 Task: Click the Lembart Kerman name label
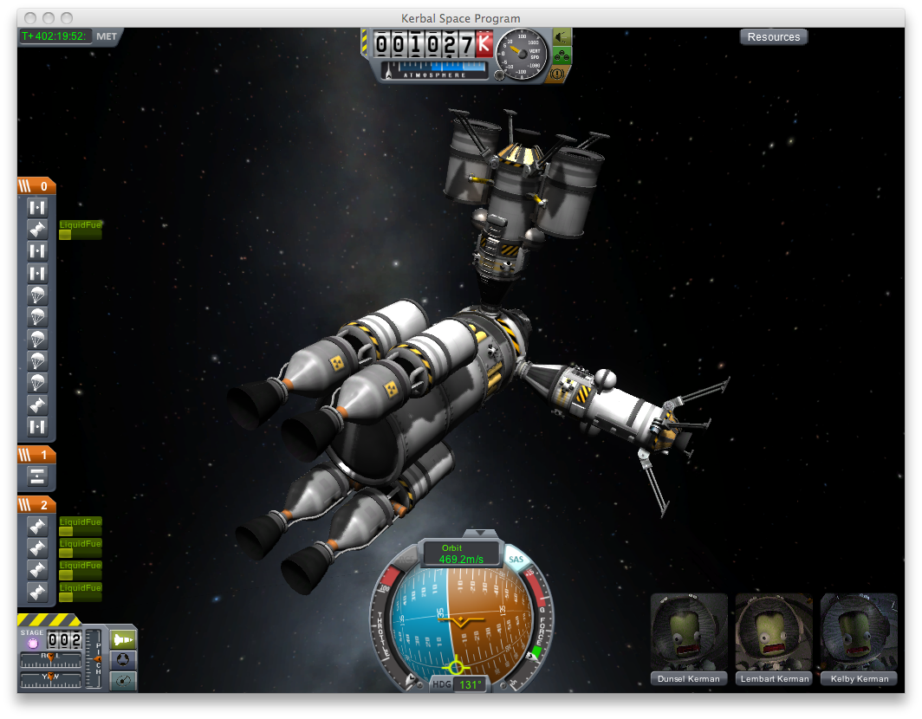pyautogui.click(x=775, y=678)
